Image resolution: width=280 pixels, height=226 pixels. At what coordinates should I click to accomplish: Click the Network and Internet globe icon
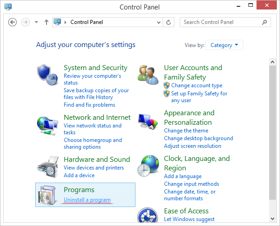pyautogui.click(x=47, y=126)
